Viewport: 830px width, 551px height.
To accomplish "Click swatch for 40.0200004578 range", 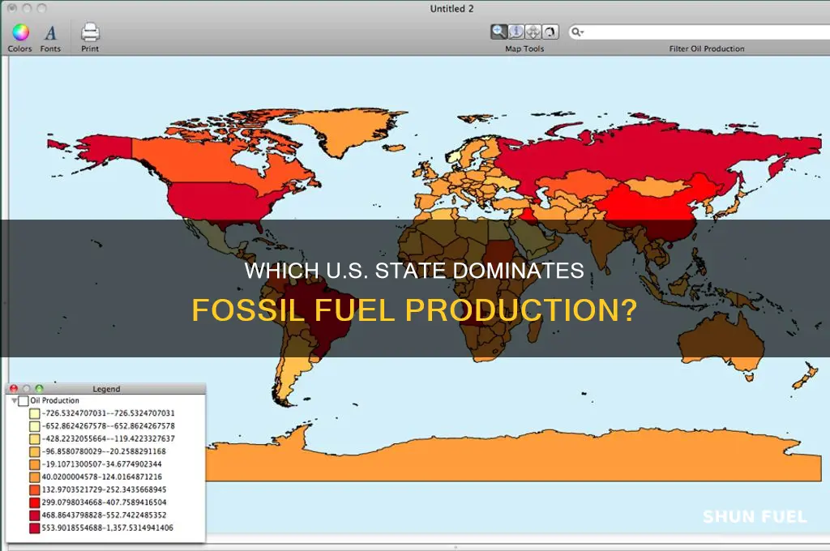I will point(34,477).
